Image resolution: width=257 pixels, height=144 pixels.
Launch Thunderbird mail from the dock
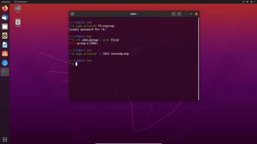pyautogui.click(x=5, y=17)
